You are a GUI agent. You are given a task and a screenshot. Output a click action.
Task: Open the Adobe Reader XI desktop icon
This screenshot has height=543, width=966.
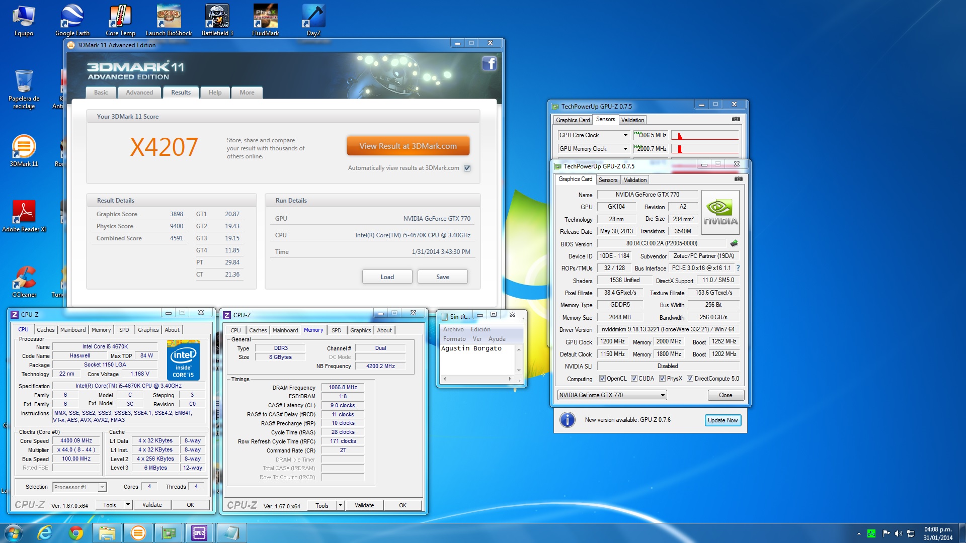click(x=24, y=216)
